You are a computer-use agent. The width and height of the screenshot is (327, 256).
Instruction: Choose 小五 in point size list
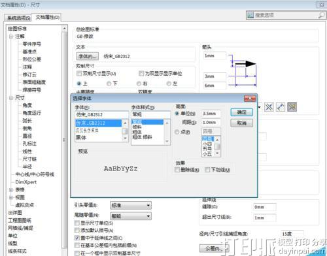point(207,154)
